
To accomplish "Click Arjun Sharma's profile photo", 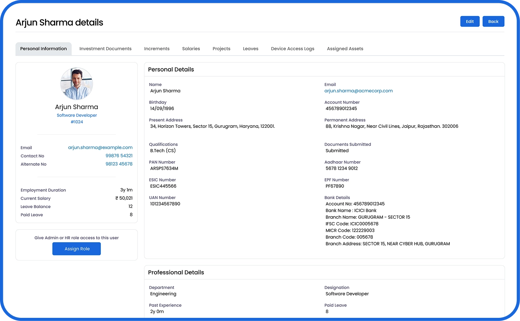I will pyautogui.click(x=77, y=83).
